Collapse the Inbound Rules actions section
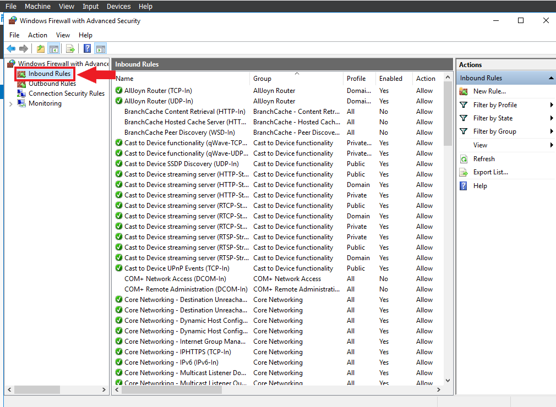The width and height of the screenshot is (556, 407). [x=550, y=78]
